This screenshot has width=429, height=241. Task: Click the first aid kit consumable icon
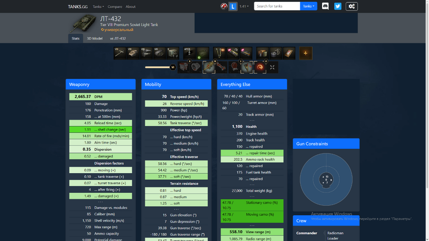click(x=289, y=53)
